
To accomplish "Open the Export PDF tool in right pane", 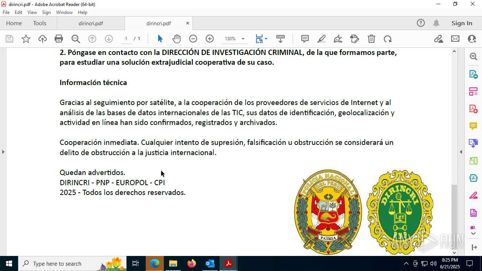I will click(x=473, y=74).
